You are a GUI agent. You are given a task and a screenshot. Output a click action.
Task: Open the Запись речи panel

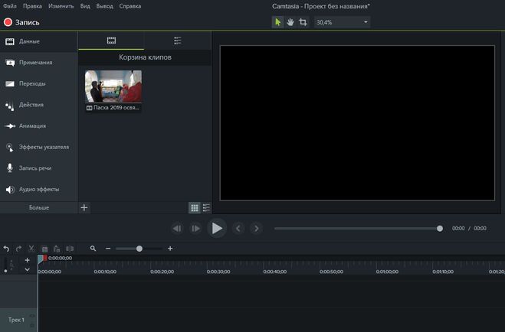[x=38, y=168]
